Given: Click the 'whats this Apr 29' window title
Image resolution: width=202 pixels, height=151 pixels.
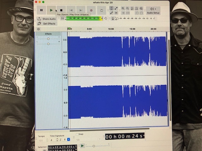Looking at the screenshot, I should tap(103, 3).
